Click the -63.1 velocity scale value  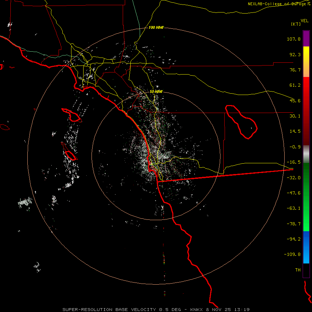(294, 208)
